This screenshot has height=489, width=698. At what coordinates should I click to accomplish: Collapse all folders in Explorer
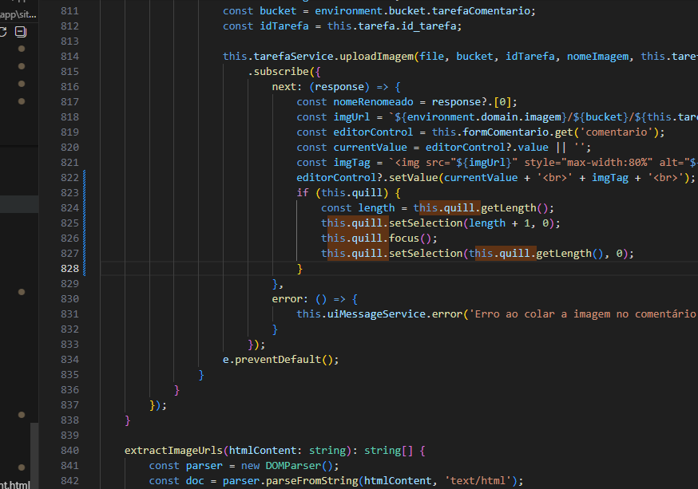click(x=20, y=32)
